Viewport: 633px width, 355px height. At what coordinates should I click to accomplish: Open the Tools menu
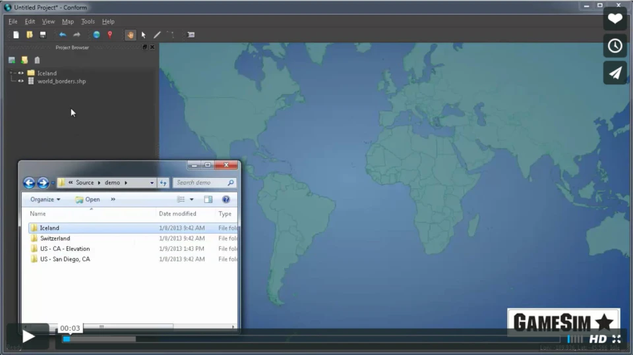pos(88,21)
